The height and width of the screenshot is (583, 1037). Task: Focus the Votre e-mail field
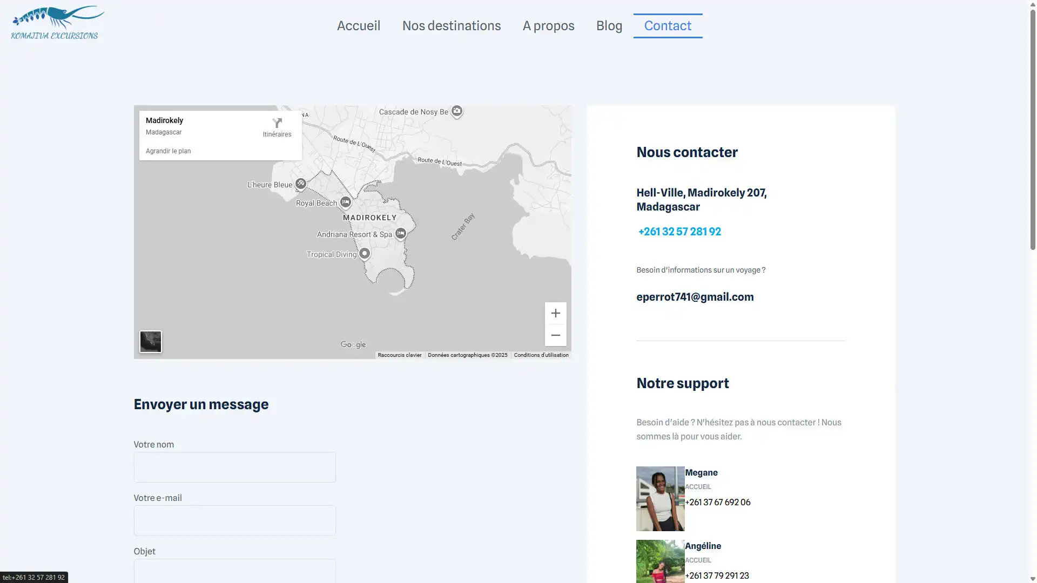[x=234, y=520]
